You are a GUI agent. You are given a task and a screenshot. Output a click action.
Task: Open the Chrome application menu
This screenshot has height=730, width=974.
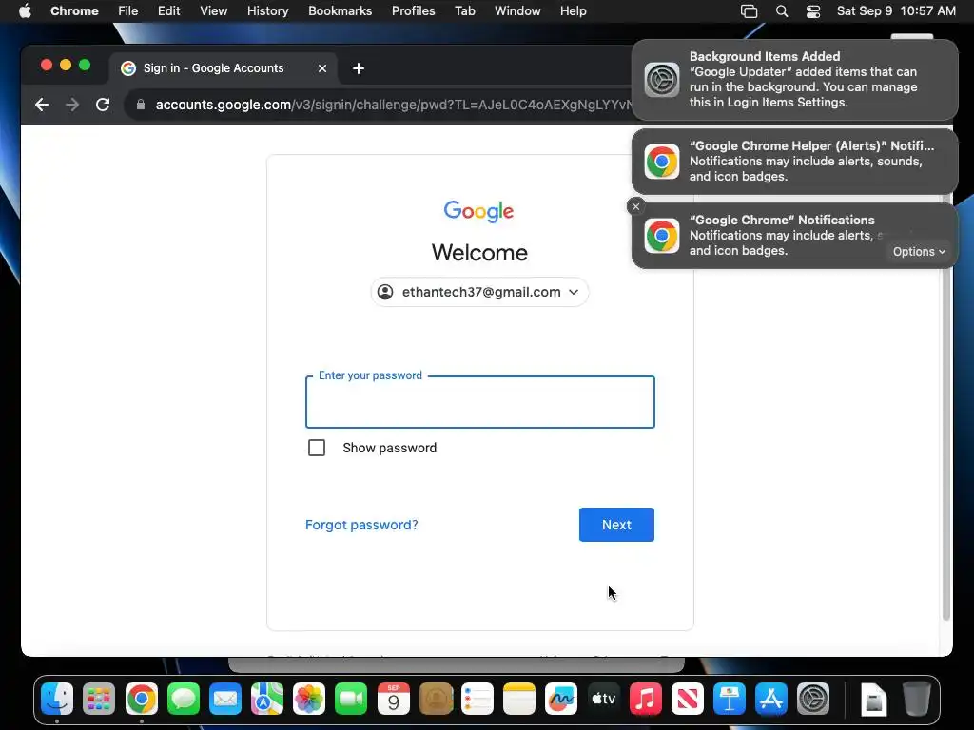(x=74, y=11)
